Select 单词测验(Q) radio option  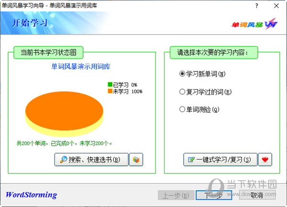click(x=199, y=109)
